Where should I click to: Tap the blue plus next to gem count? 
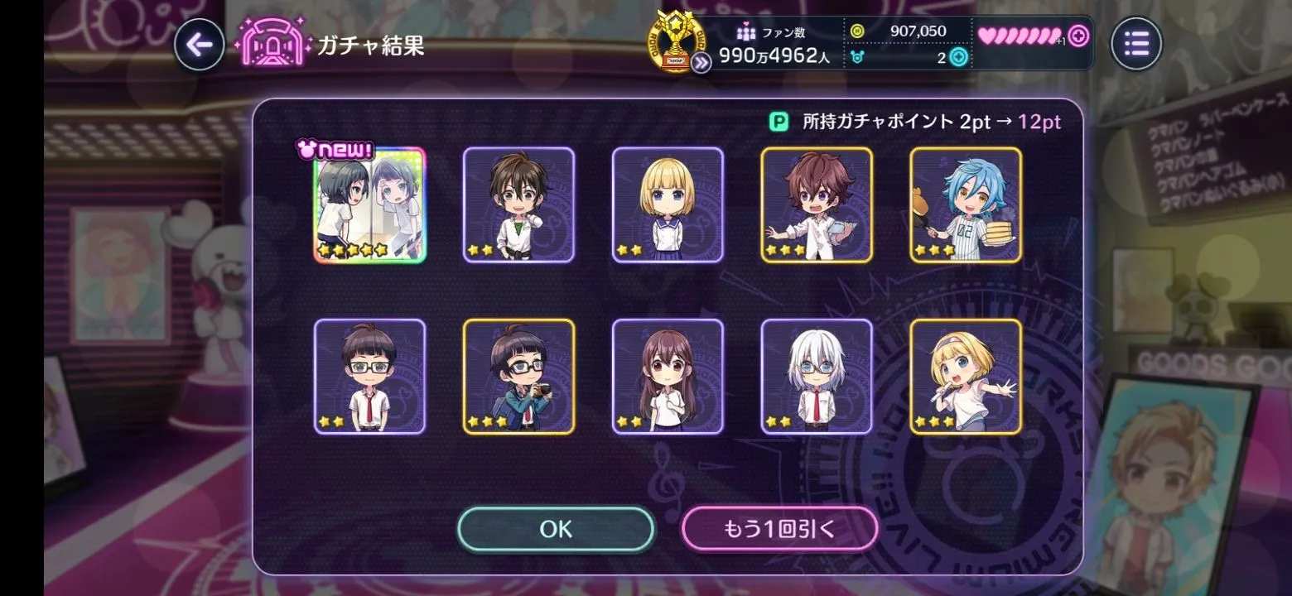click(958, 57)
